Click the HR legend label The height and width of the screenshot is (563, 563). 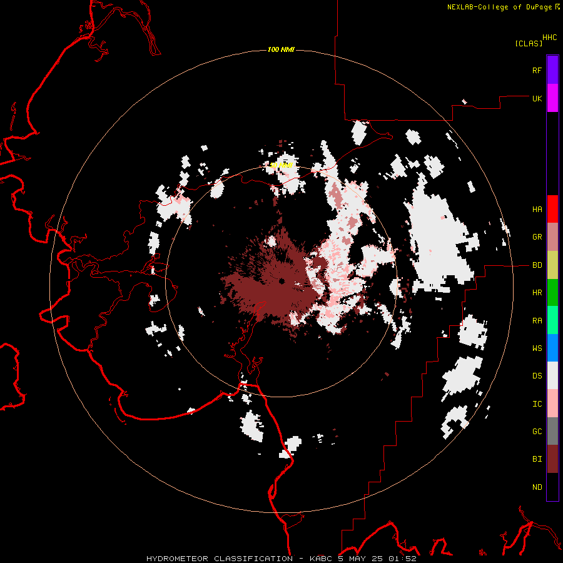pyautogui.click(x=537, y=293)
